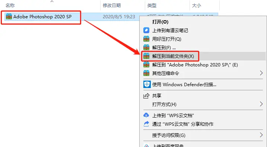Open the 其他压缩命令 menu entry
Image resolution: width=267 pixels, height=147 pixels.
[166, 73]
